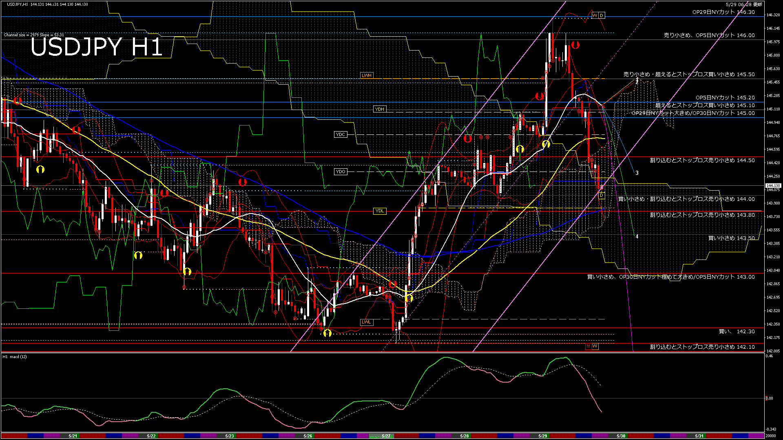Click red down arrow near 146.00 peak
The image size is (783, 440).
tap(575, 45)
